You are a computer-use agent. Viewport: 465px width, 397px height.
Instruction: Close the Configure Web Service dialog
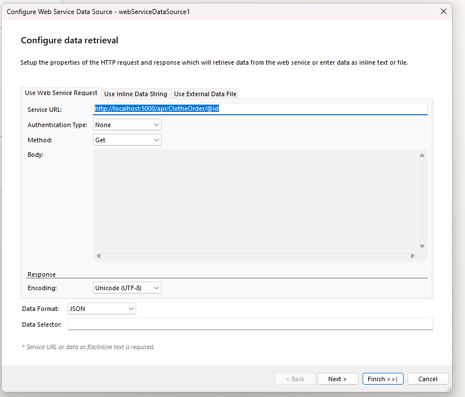point(444,11)
